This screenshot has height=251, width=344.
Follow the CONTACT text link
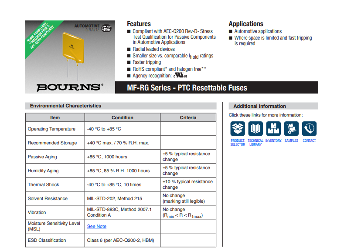pos(309,141)
